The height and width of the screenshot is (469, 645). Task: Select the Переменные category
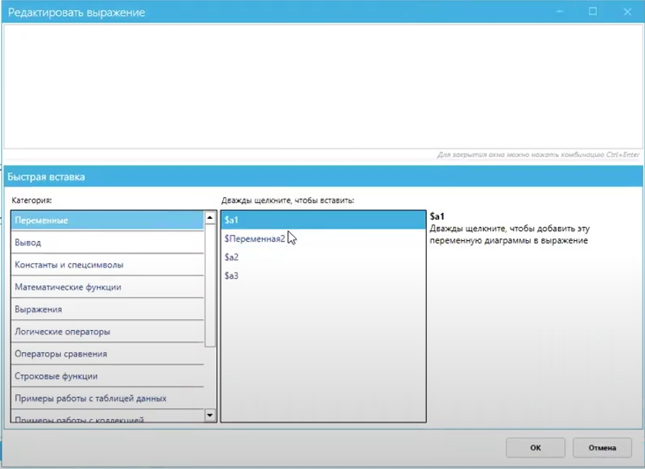[x=107, y=220]
